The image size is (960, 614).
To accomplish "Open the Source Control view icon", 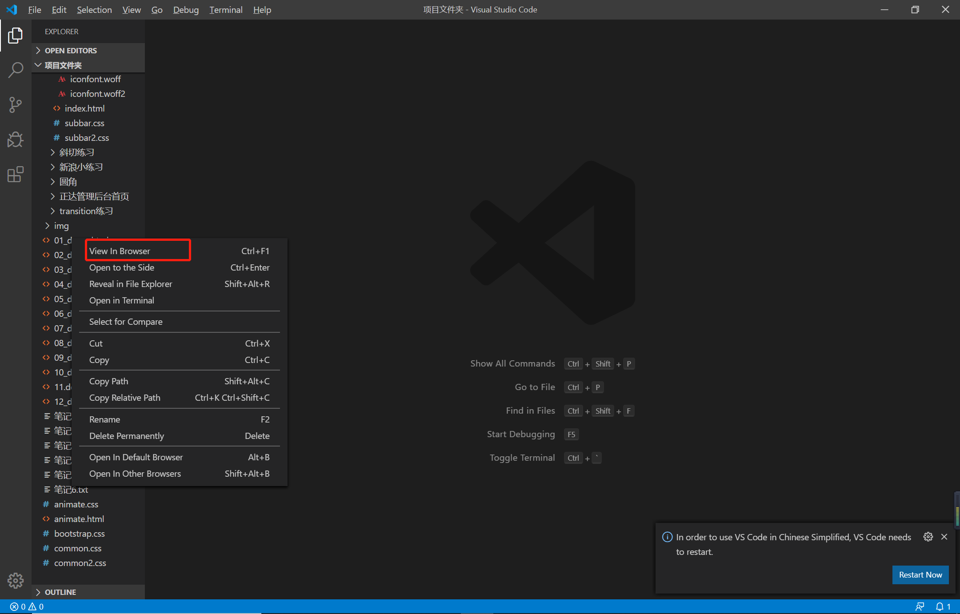I will (x=16, y=105).
